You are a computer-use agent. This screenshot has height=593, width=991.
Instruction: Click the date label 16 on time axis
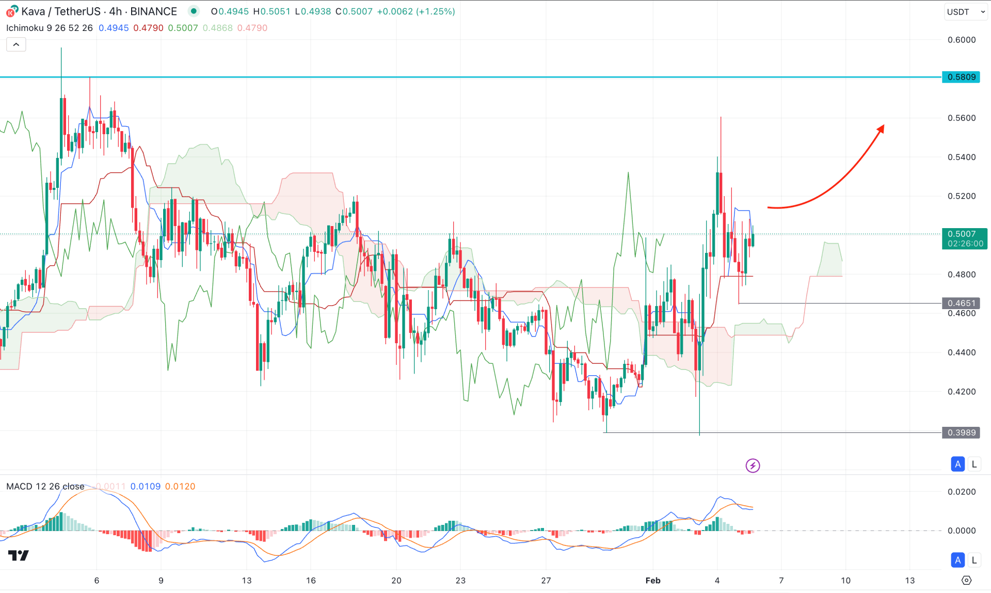point(311,581)
